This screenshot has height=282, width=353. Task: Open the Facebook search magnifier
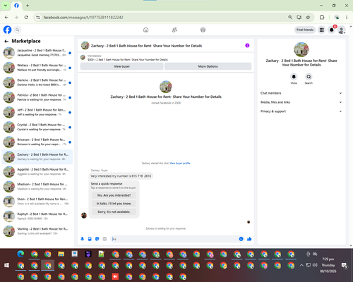[18, 30]
